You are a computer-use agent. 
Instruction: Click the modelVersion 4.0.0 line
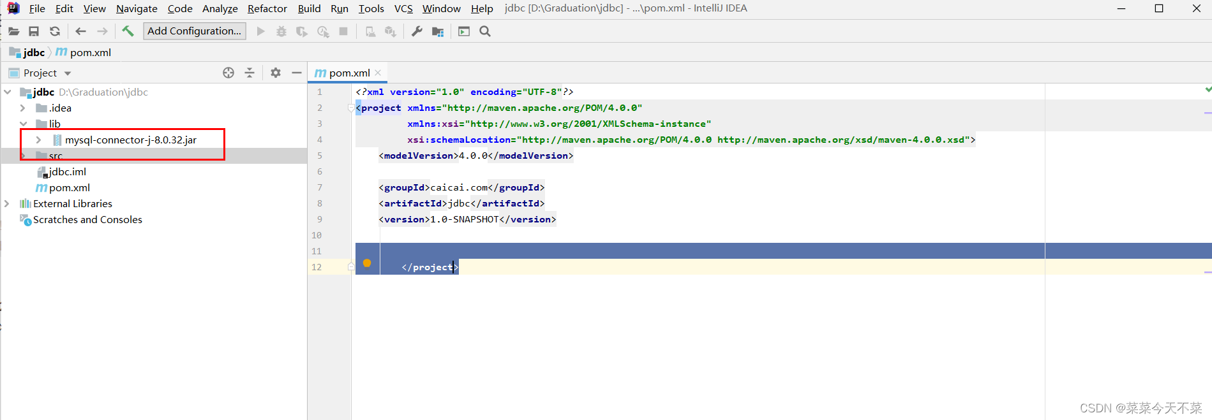pos(476,156)
